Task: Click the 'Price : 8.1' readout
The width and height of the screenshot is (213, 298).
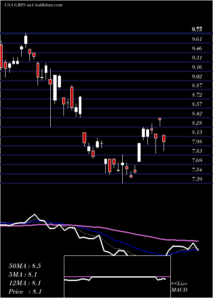Action: point(25,292)
